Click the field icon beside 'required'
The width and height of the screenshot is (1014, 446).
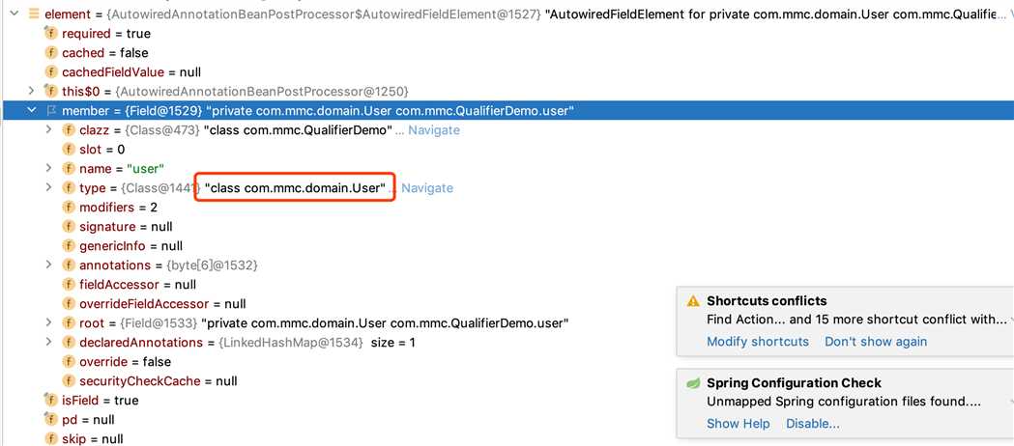point(51,34)
